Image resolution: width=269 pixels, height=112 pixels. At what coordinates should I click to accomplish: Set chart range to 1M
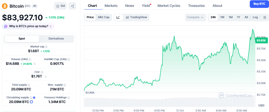[x=231, y=17]
